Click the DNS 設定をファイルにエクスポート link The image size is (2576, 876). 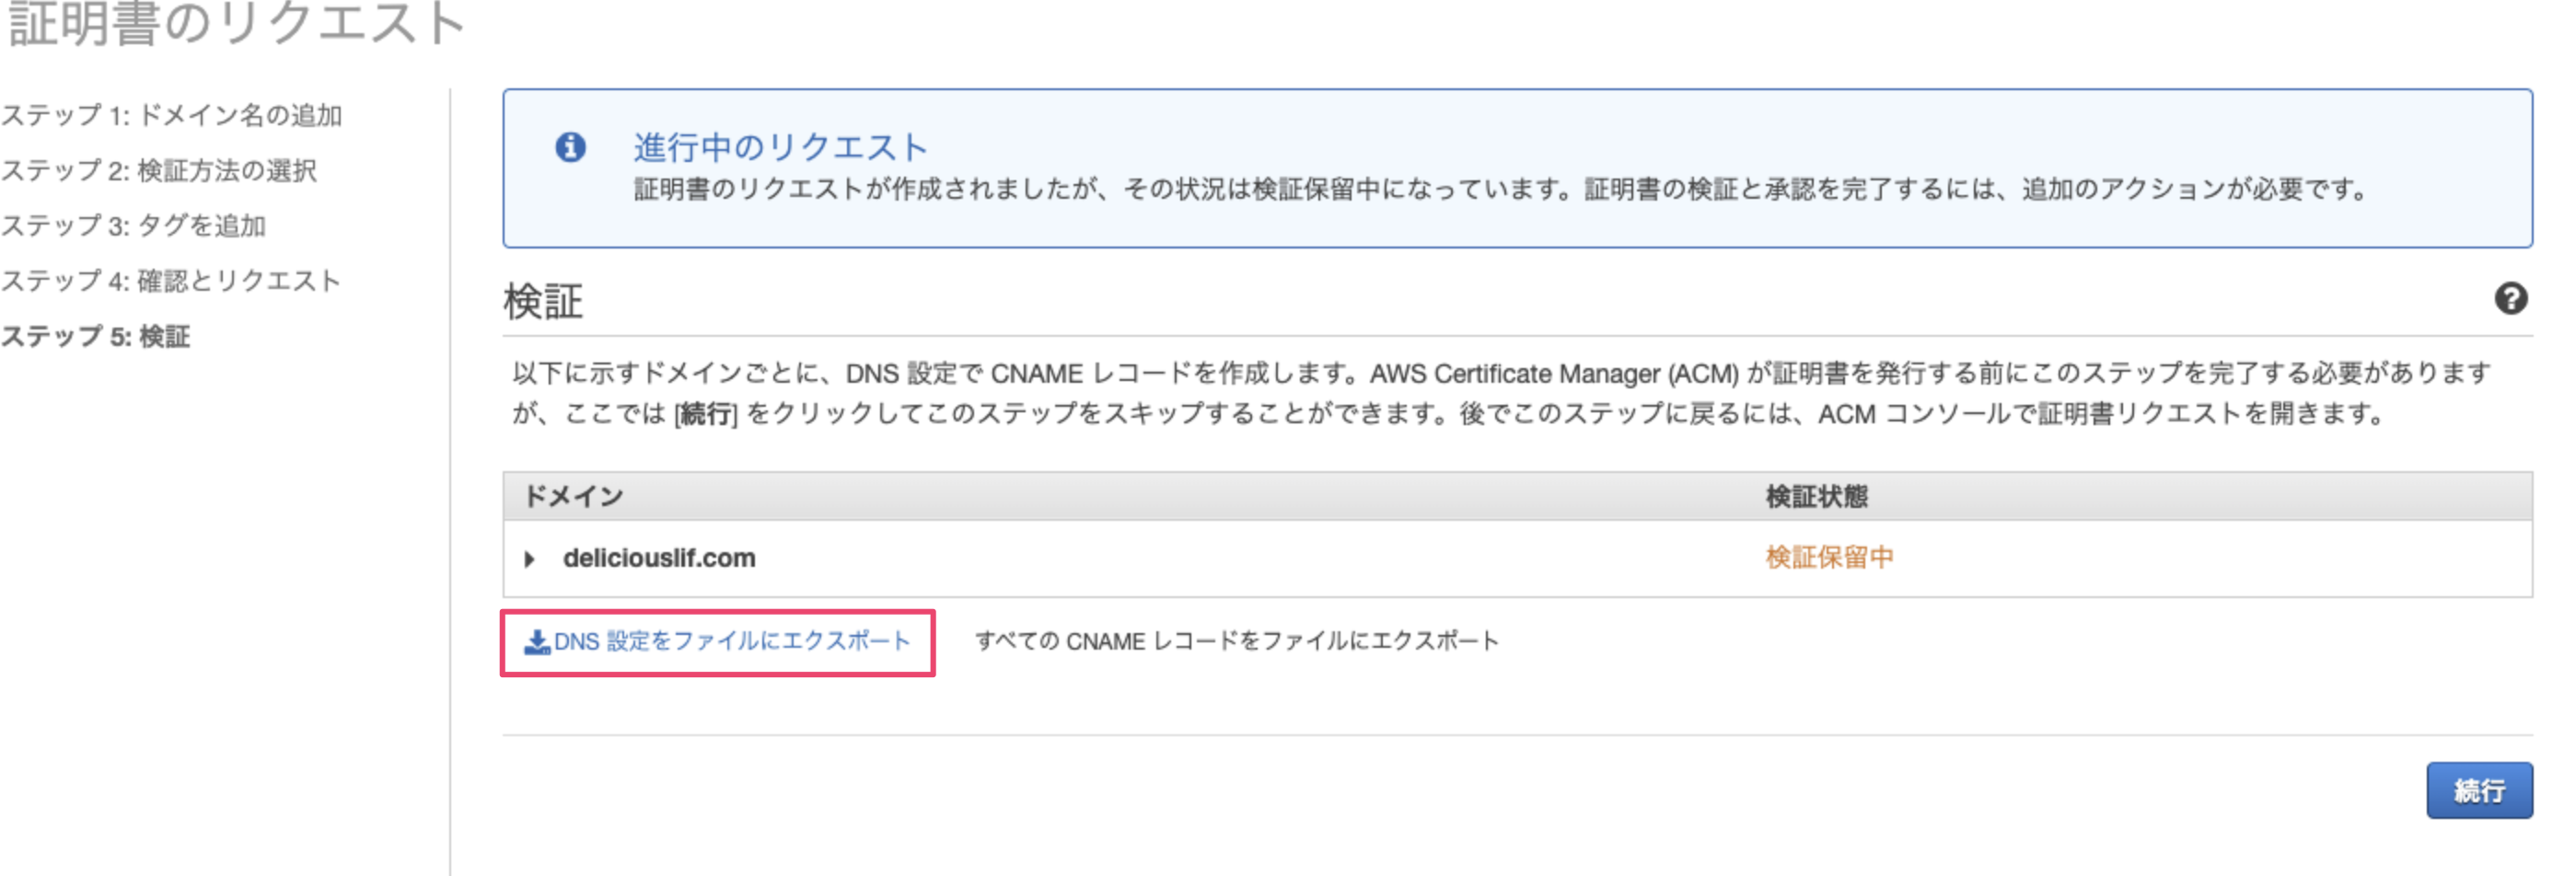coord(731,642)
